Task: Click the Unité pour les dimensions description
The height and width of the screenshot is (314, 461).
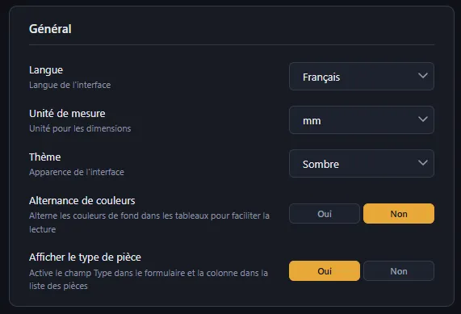Action: click(80, 128)
